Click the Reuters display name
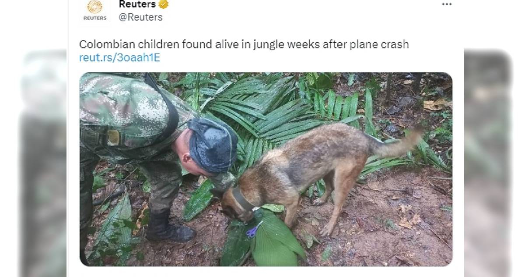This screenshot has height=277, width=525. click(x=137, y=4)
